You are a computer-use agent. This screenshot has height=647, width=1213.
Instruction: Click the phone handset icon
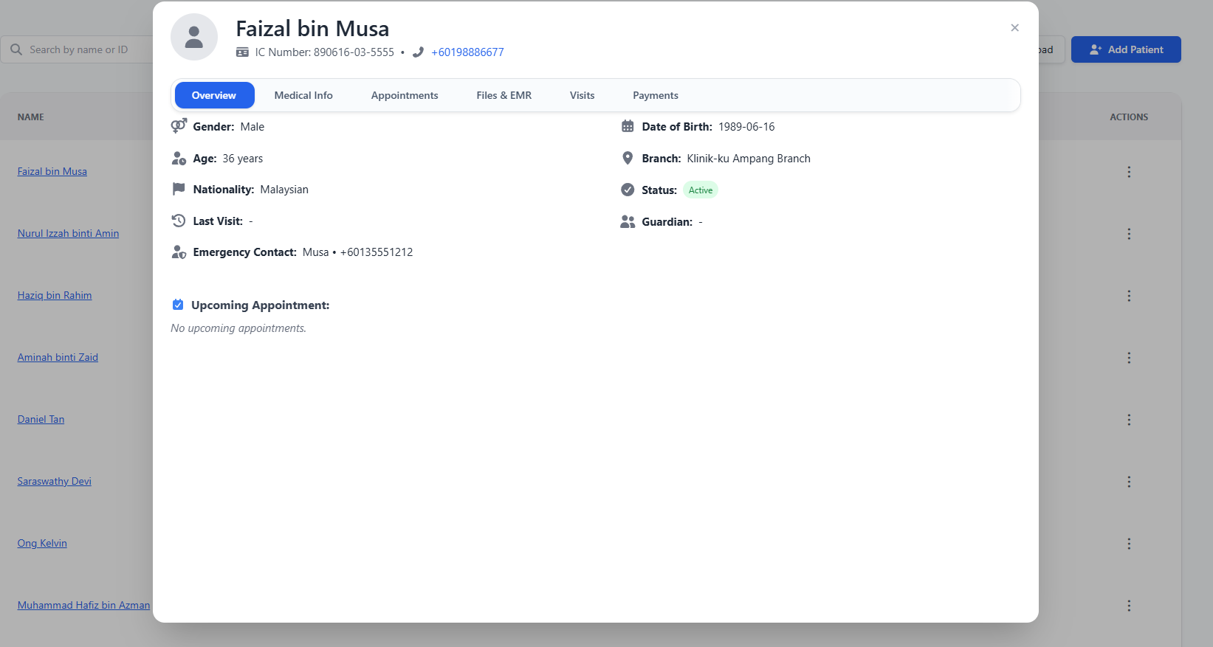[x=418, y=52]
